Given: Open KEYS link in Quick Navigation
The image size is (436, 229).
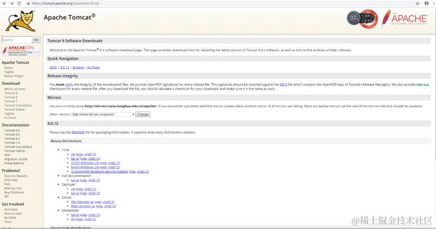Looking at the screenshot, I should [x=53, y=67].
